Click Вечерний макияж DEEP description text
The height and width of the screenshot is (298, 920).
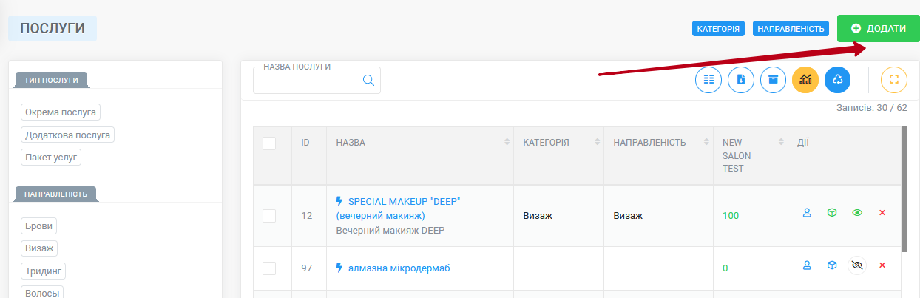[390, 230]
